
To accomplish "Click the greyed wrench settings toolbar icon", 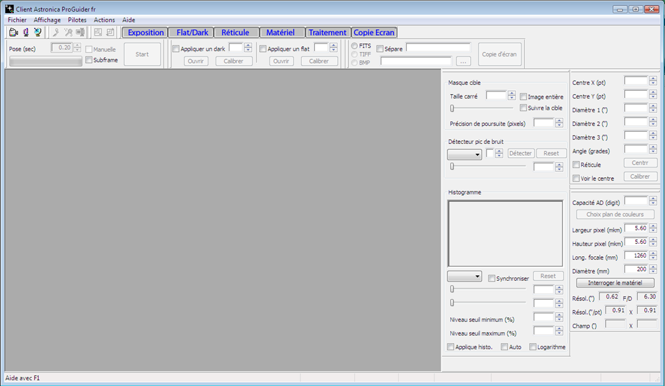I will 56,32.
